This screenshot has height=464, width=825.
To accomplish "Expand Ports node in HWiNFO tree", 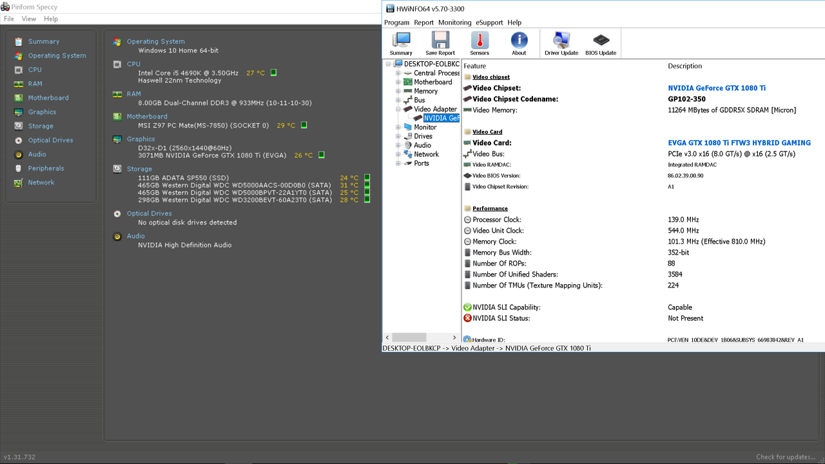I will coord(398,163).
